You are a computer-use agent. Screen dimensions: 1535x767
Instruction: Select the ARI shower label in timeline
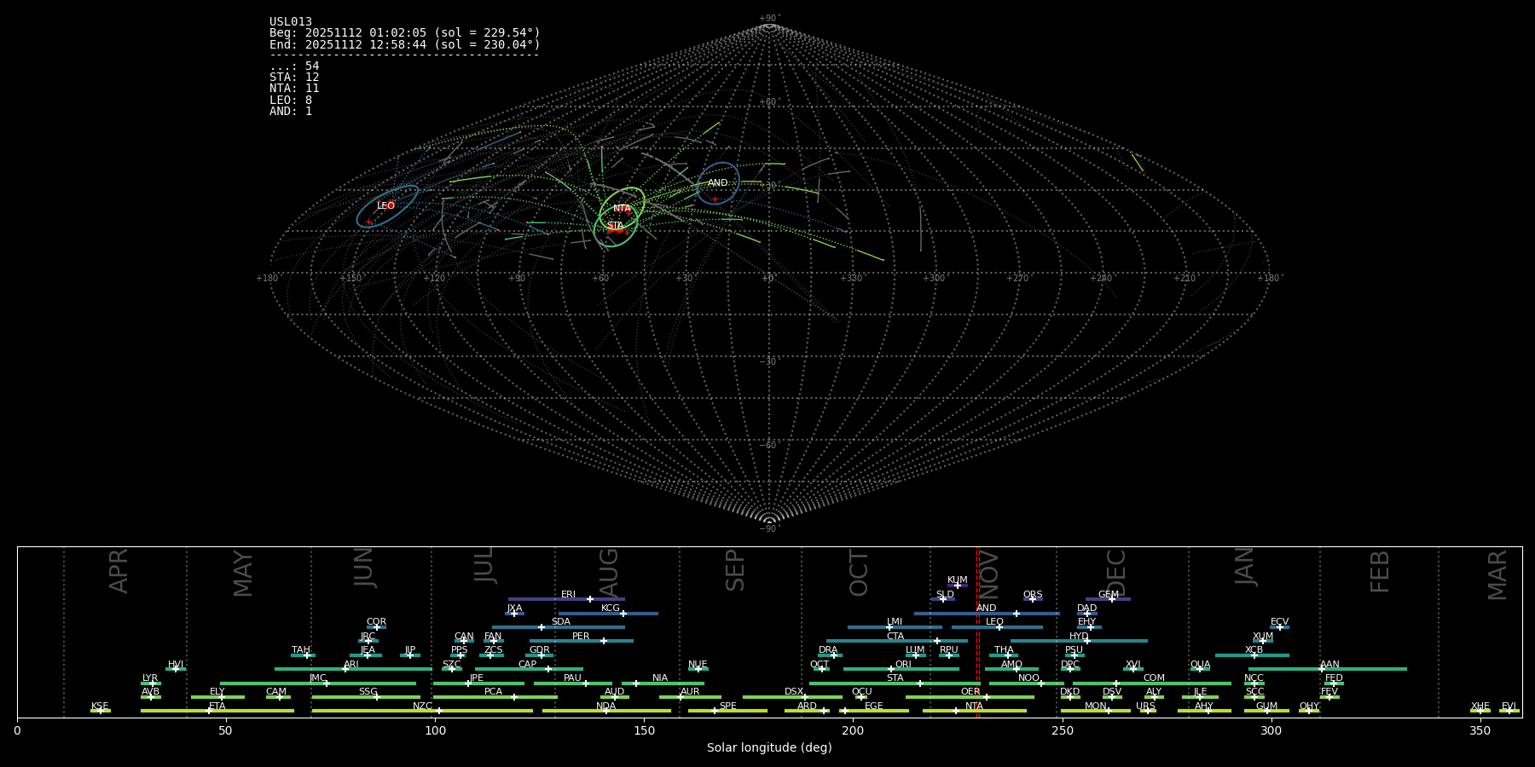point(351,665)
